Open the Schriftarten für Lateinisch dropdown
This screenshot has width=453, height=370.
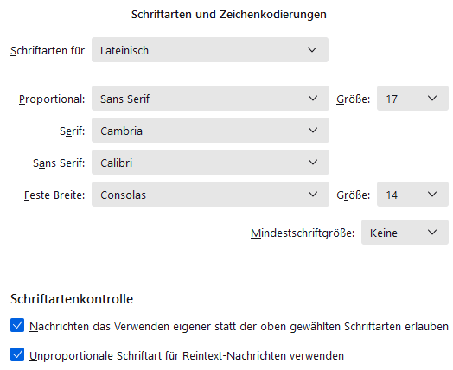pos(210,49)
